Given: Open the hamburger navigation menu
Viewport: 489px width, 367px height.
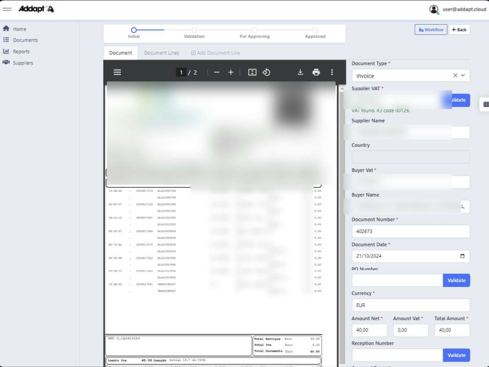Looking at the screenshot, I should coord(7,9).
